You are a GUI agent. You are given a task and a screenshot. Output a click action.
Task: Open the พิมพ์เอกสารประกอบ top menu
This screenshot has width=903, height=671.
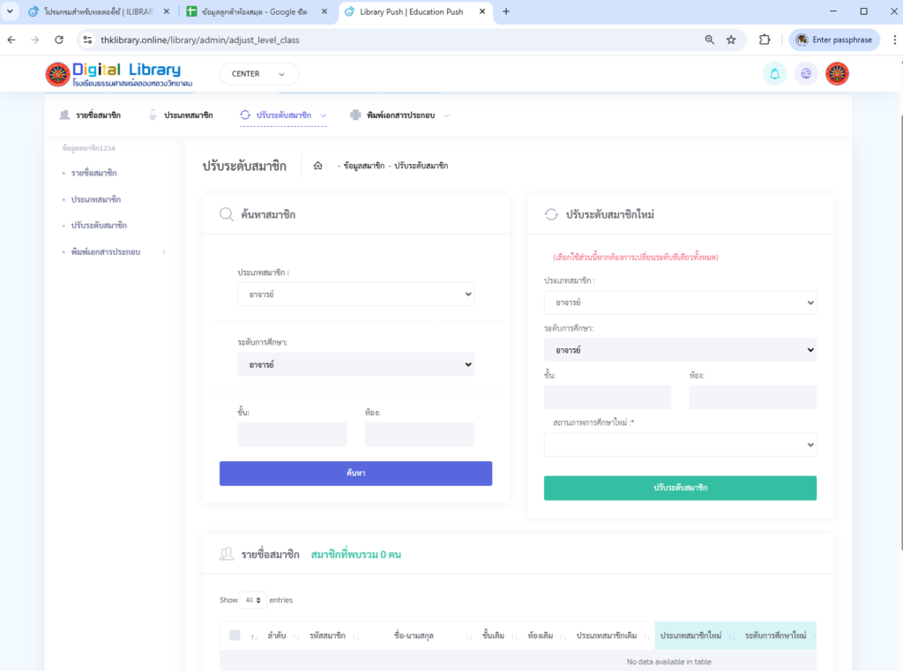[399, 116]
